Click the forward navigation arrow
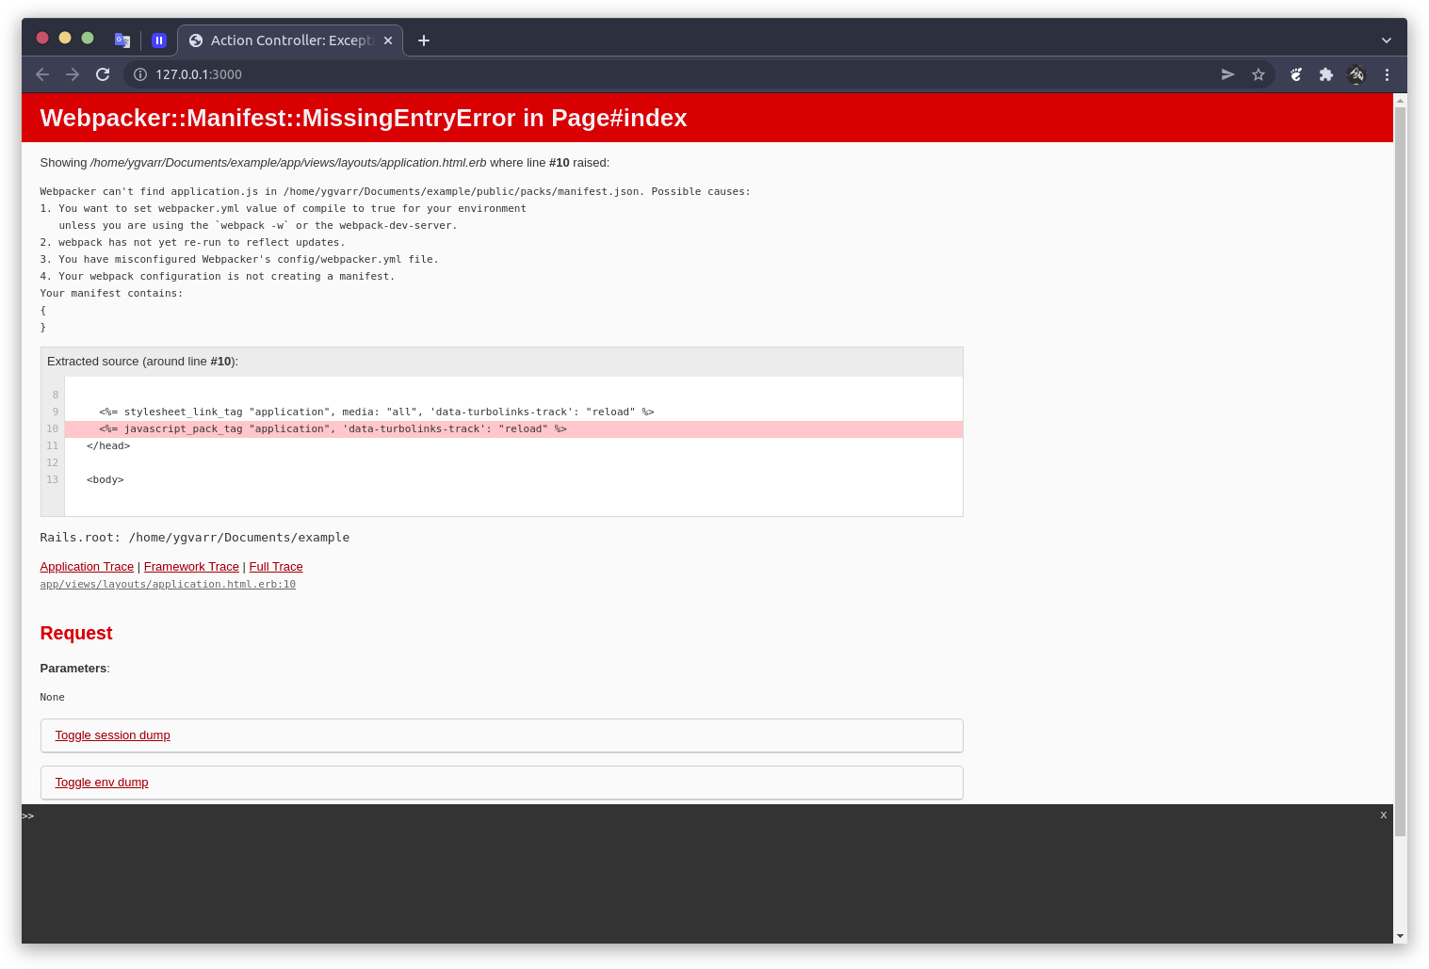This screenshot has height=969, width=1429. tap(73, 74)
